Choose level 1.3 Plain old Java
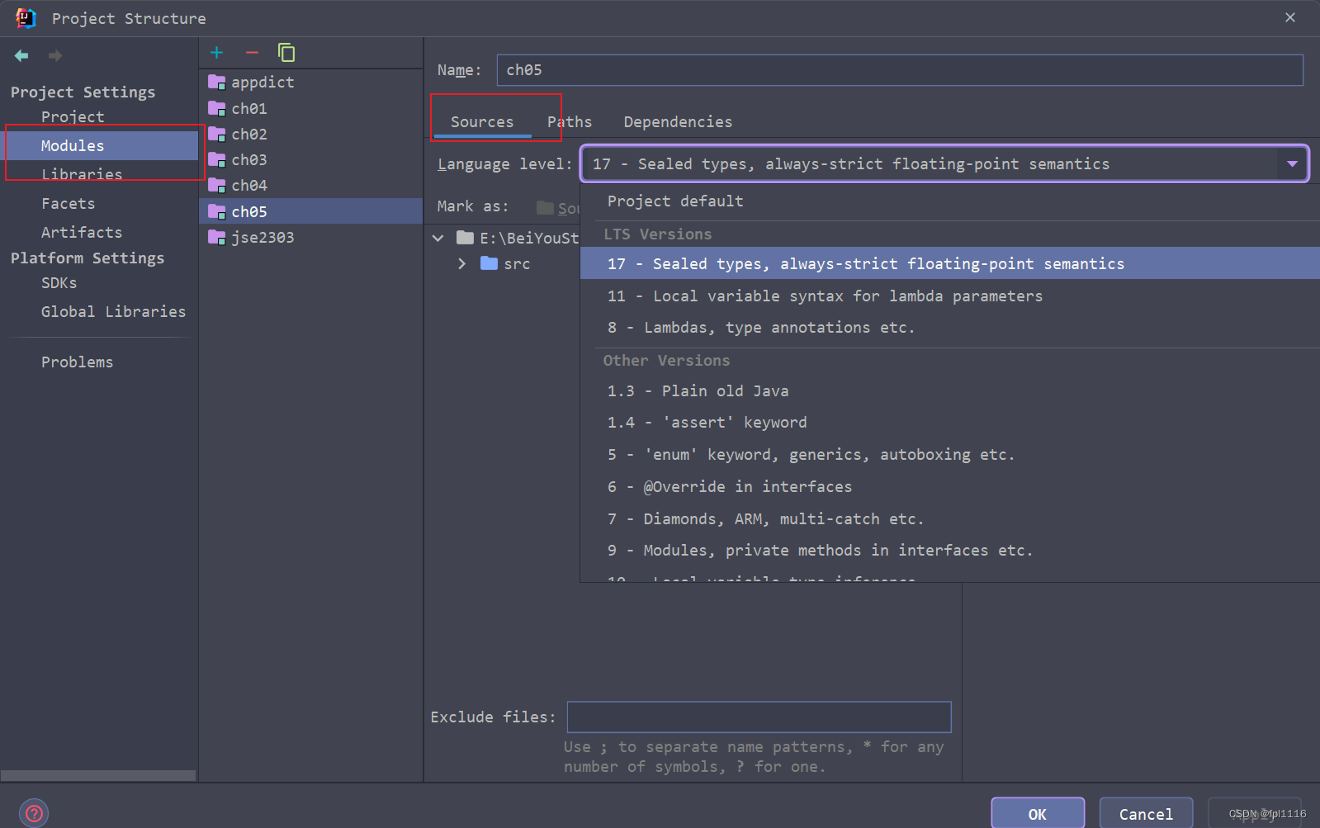 click(x=949, y=390)
